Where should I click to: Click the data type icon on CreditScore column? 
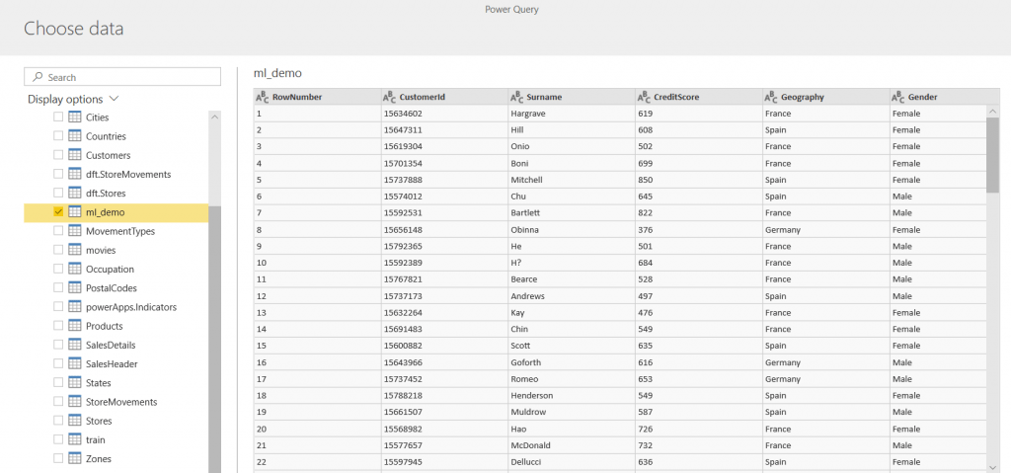[645, 97]
